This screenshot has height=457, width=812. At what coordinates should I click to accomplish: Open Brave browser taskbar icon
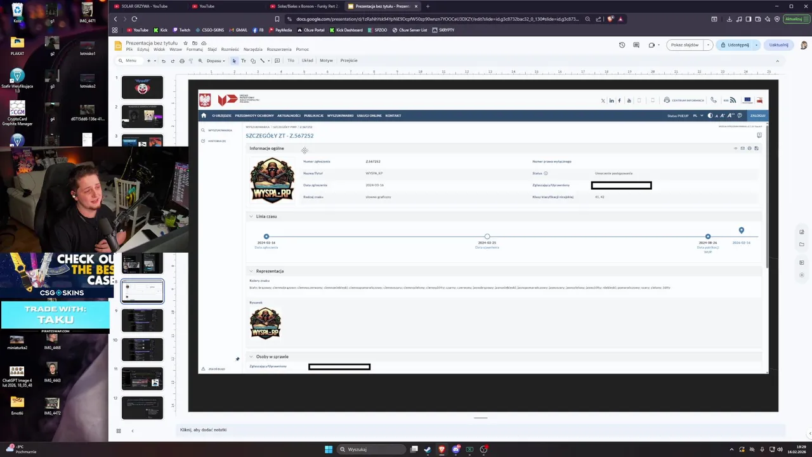click(442, 449)
